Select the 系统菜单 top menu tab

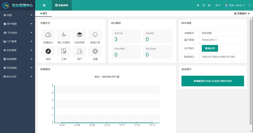(x=62, y=5)
